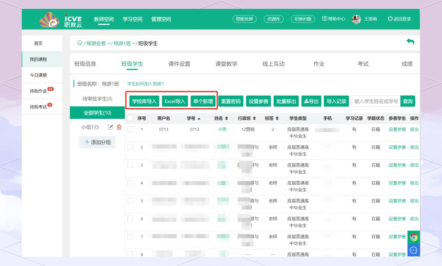Click the 切换旧版 button

coord(303,19)
